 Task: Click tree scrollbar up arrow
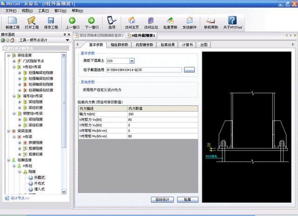tap(64, 55)
